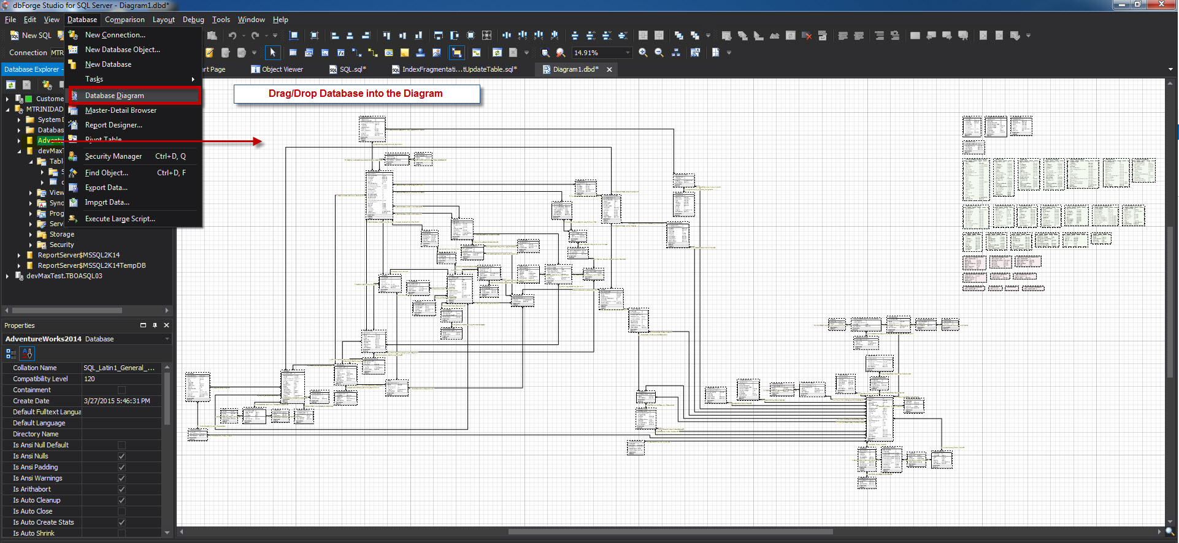Image resolution: width=1179 pixels, height=543 pixels.
Task: Open the Comparison menu
Action: 125,20
